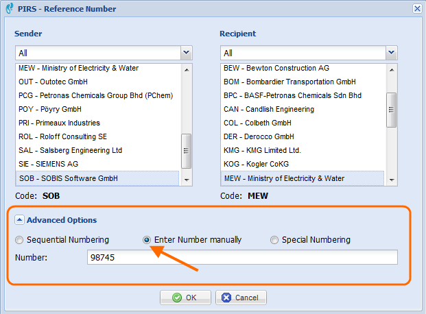Select recipient COL - Colbeth GmbH
Viewport: 426px width, 314px height.
(303, 123)
